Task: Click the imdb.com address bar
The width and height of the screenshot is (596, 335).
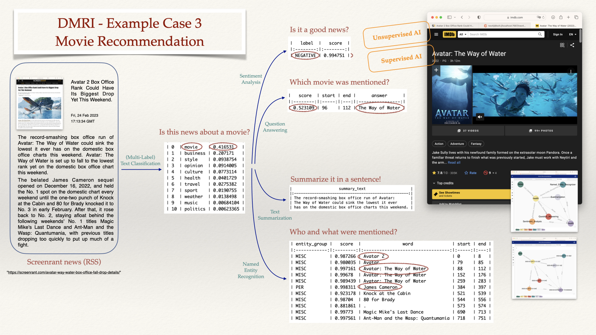Action: click(x=515, y=17)
